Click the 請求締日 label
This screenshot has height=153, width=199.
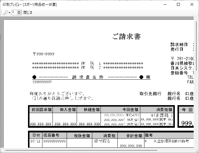(179, 45)
